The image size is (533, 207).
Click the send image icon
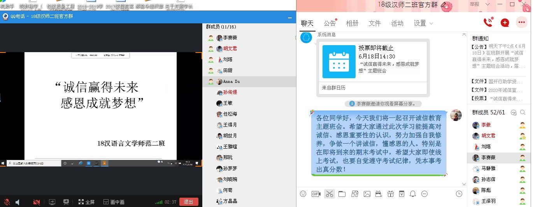tap(366, 194)
